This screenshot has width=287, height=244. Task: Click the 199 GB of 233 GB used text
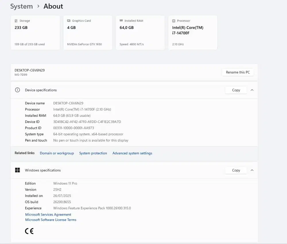coord(30,44)
